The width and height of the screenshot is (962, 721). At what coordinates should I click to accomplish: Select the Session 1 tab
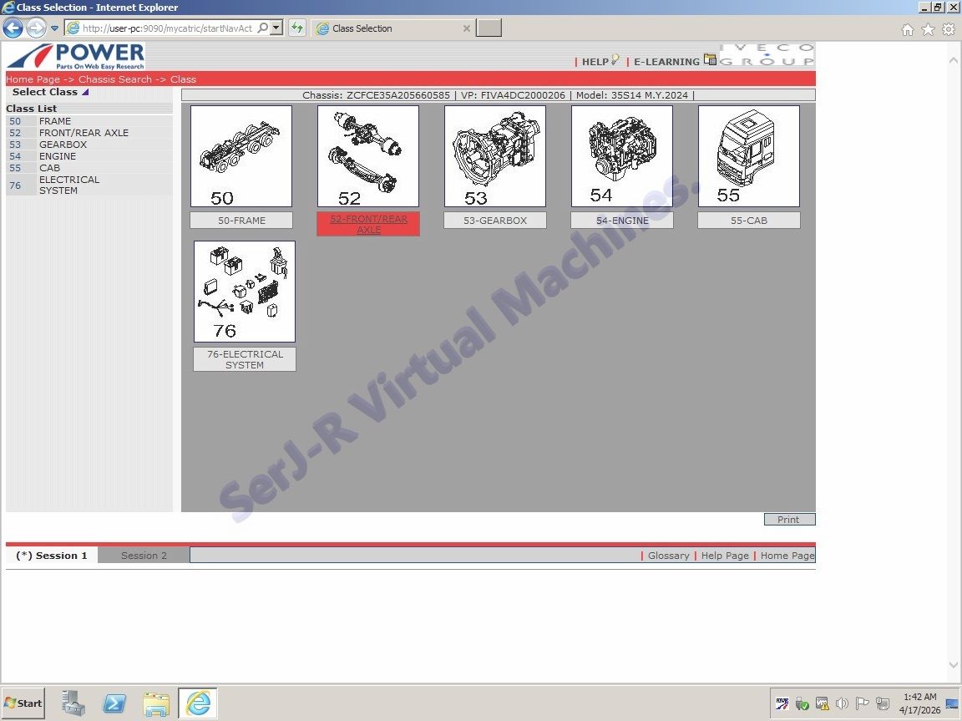click(52, 556)
